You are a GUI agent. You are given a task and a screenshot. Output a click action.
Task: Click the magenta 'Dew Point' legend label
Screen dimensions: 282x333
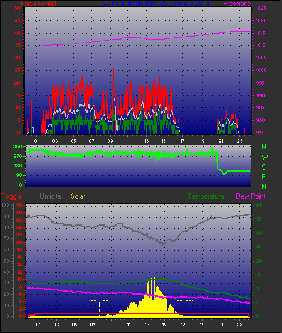click(251, 196)
